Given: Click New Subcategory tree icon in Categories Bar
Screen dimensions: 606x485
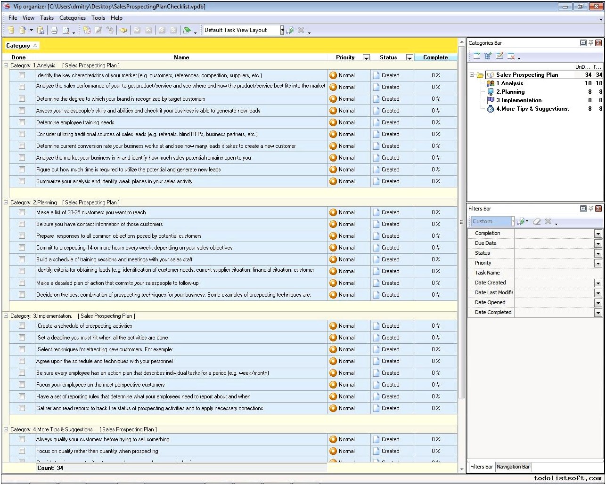Looking at the screenshot, I should point(488,56).
